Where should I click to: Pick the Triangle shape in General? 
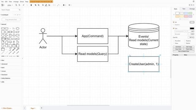click(x=6, y=35)
